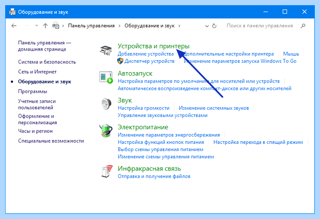Screen dimensions: 320x219
Task: Open the Электропитание heading
Action: coord(143,127)
